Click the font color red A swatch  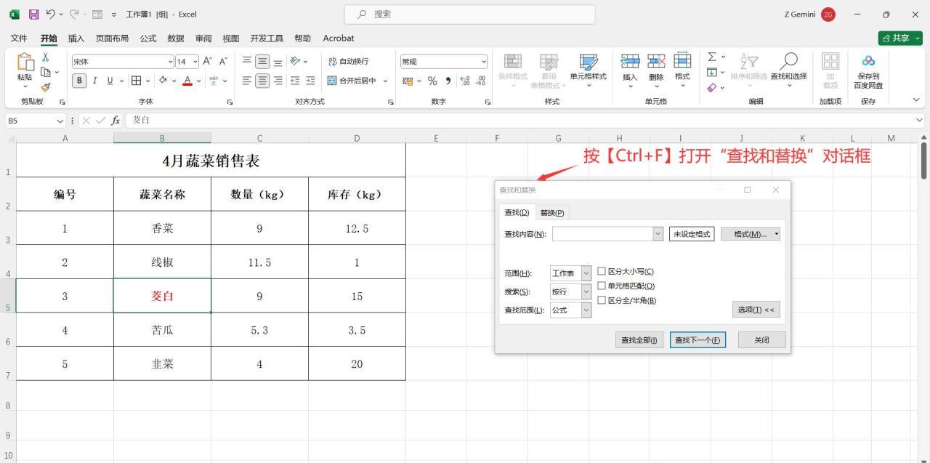tap(187, 81)
